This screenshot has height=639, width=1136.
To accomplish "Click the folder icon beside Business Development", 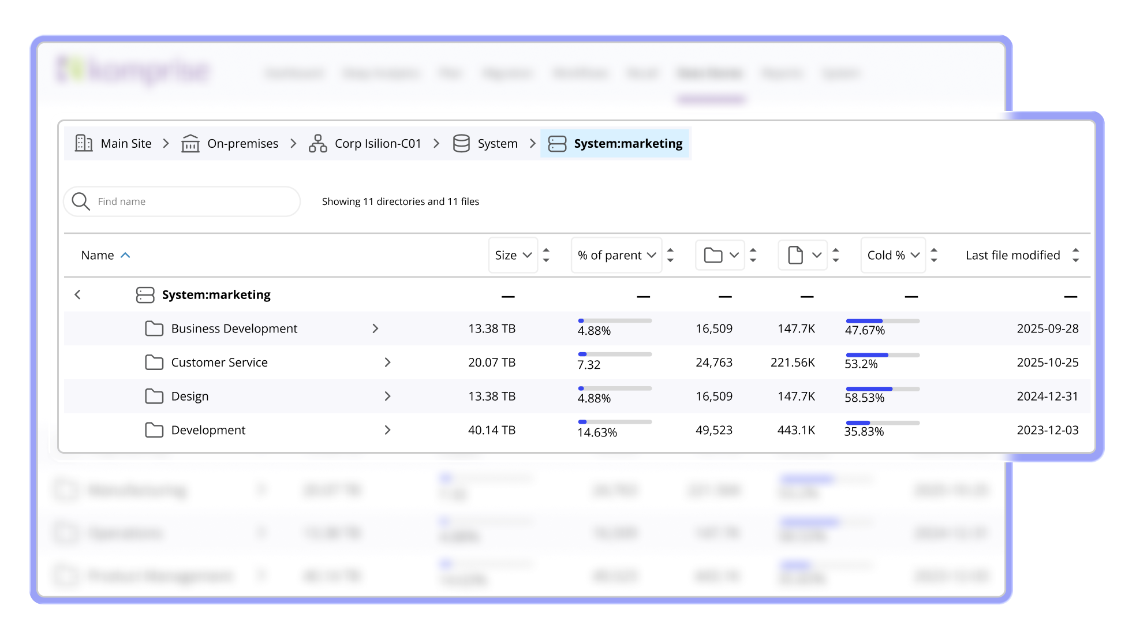I will pyautogui.click(x=154, y=328).
